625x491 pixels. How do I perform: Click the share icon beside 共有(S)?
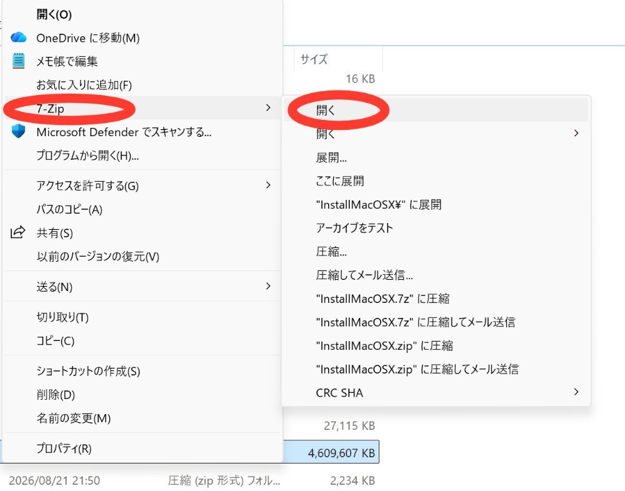18,232
